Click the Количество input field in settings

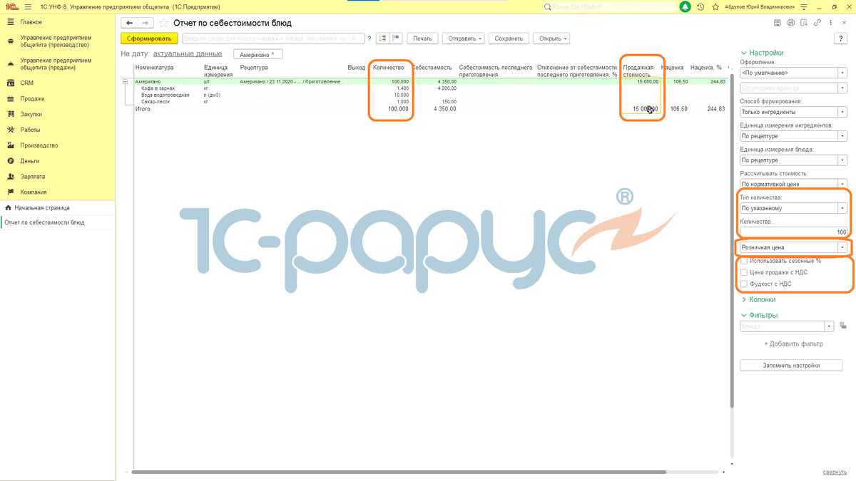pos(794,232)
